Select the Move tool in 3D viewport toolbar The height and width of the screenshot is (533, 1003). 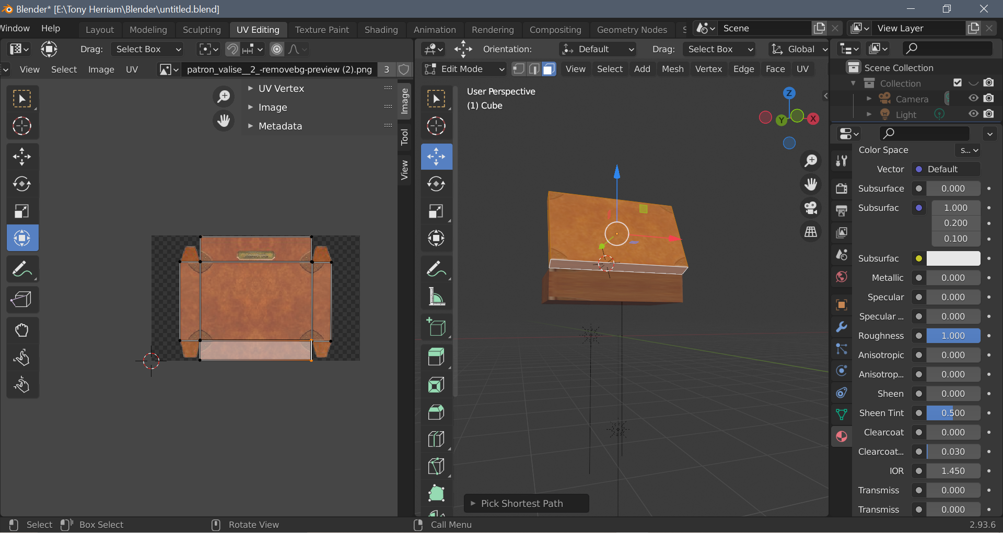coord(436,156)
